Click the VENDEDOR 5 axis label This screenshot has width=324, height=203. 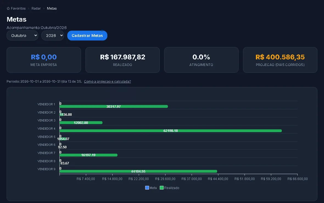pyautogui.click(x=46, y=137)
